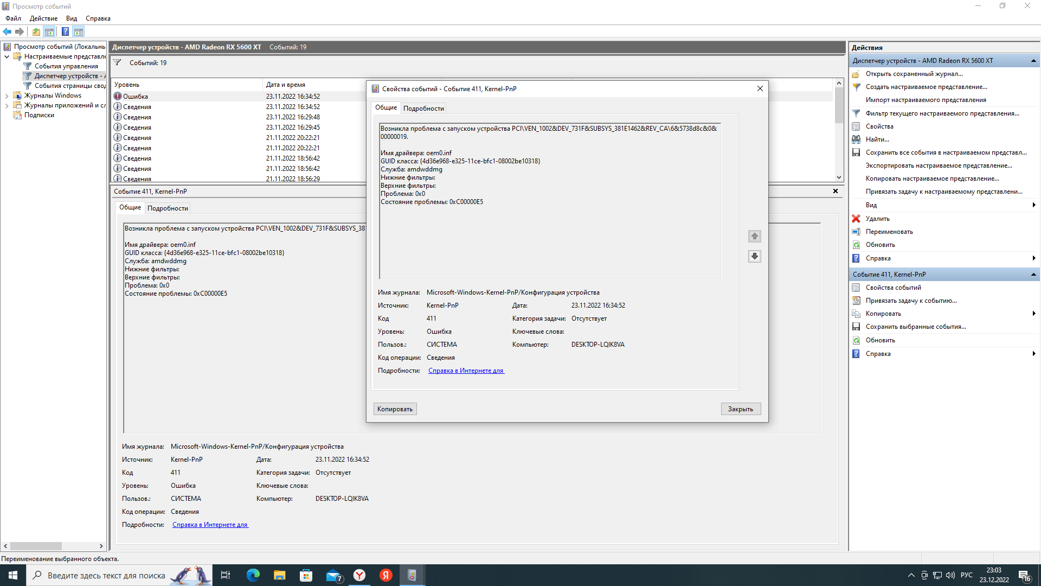Open the Файл menu

13,18
